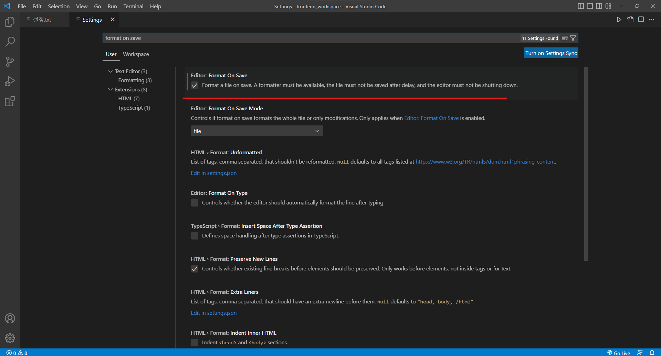The image size is (661, 356).
Task: Open the Run and Debug view
Action: 10,81
